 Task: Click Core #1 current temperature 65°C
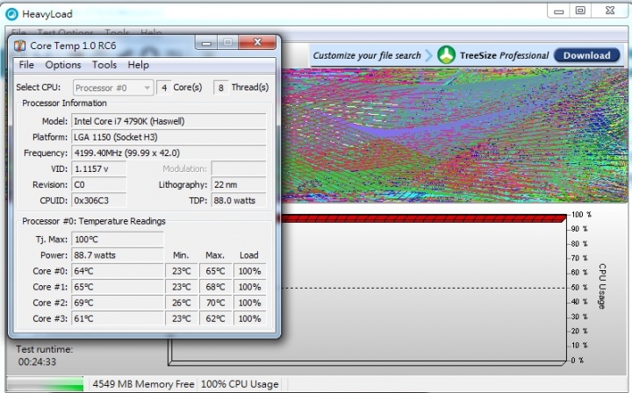pyautogui.click(x=118, y=287)
